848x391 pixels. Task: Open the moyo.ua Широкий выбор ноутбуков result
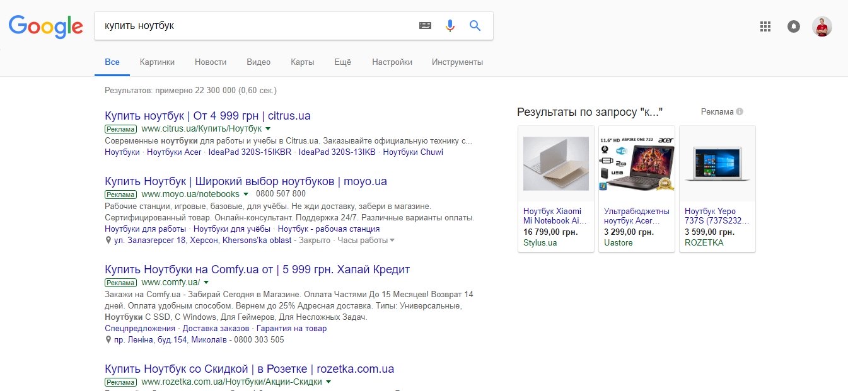(246, 181)
